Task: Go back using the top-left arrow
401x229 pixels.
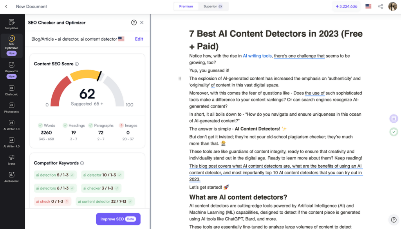Action: (x=6, y=6)
